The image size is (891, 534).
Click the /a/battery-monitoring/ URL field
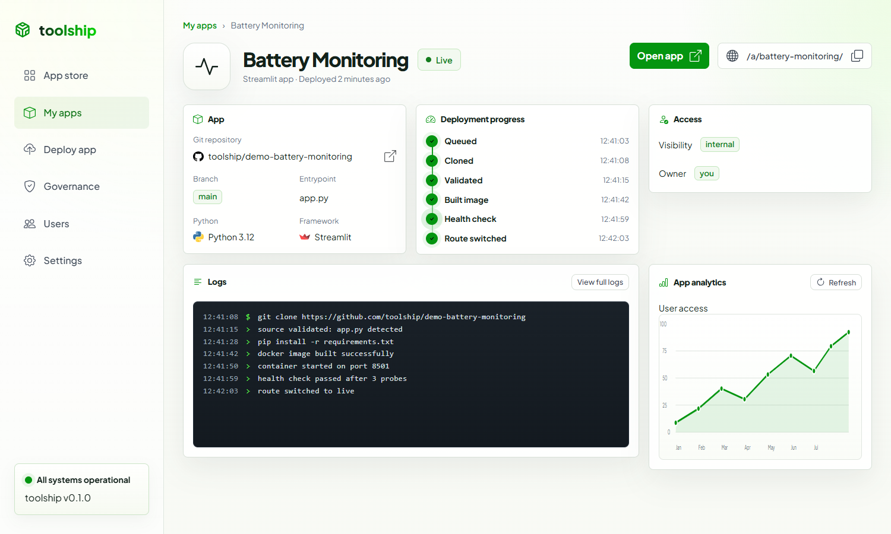(794, 56)
